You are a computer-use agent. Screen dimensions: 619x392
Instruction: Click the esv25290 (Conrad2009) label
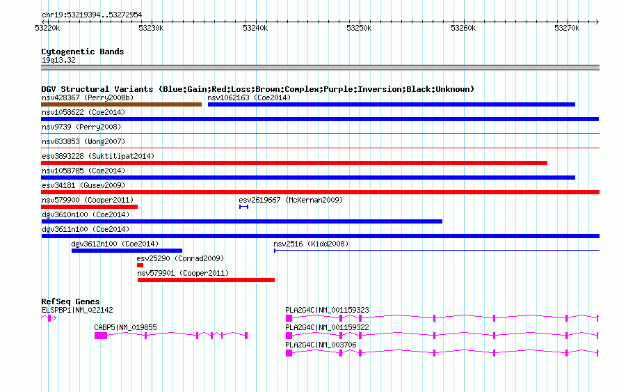click(180, 258)
